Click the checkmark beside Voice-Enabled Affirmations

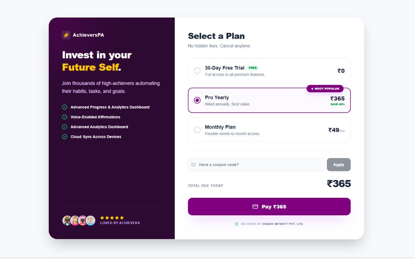click(65, 117)
